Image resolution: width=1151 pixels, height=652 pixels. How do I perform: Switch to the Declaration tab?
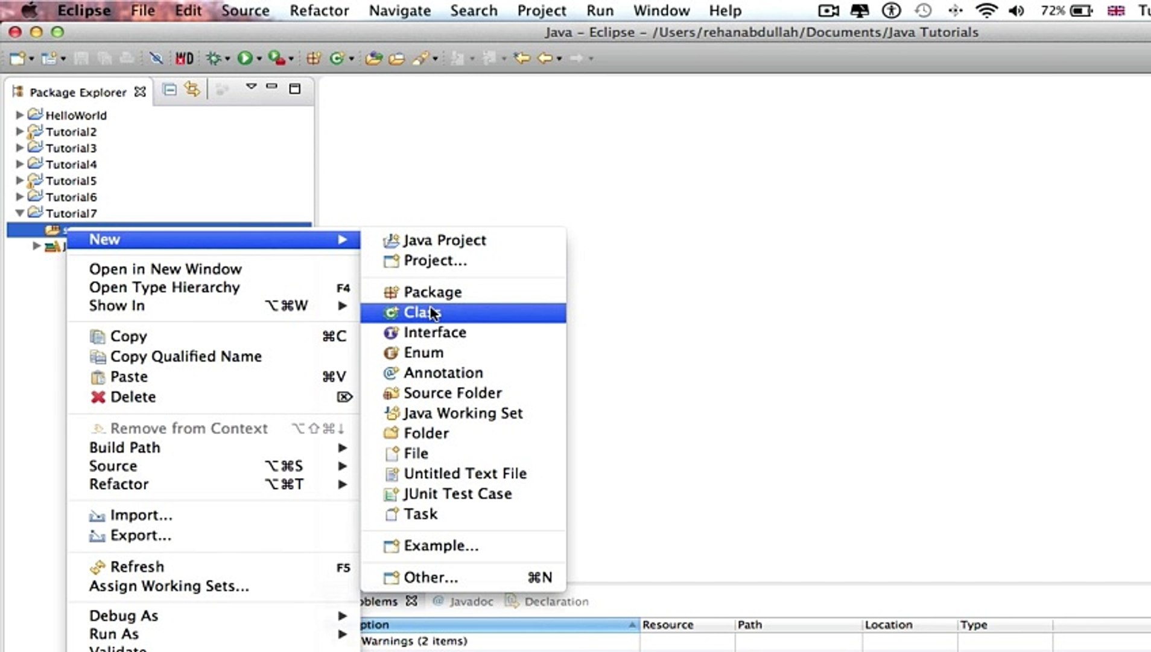coord(547,602)
